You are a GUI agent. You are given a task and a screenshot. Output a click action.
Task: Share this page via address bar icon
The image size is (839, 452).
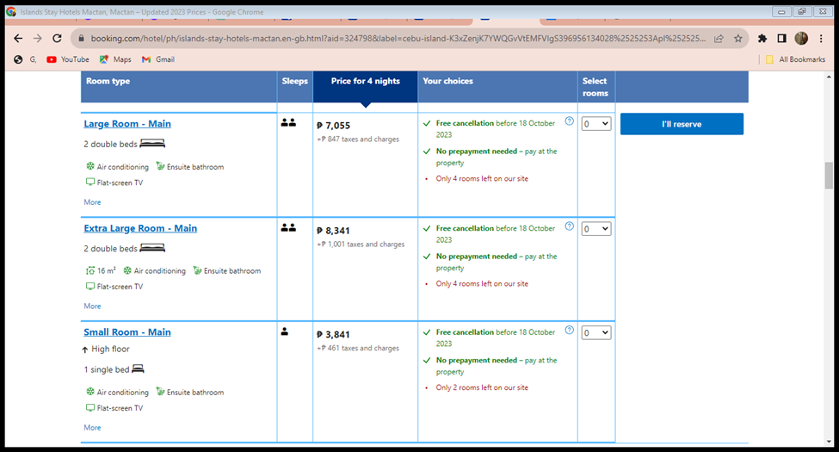pos(719,39)
